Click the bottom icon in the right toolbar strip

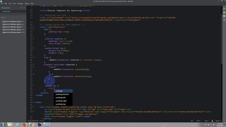[224, 20]
